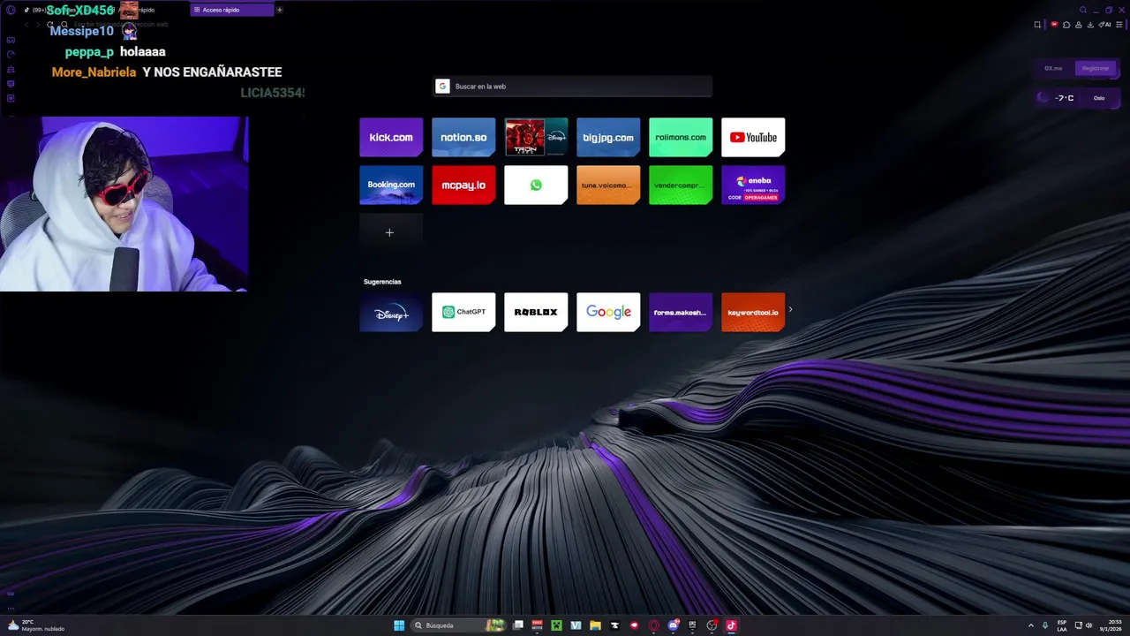Open the Roblox suggestion tile
This screenshot has height=636, width=1130.
tap(536, 312)
